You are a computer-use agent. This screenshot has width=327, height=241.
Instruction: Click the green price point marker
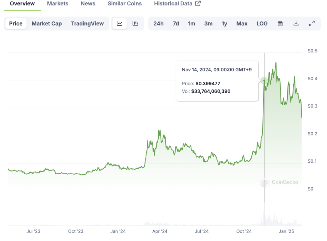pos(264,81)
